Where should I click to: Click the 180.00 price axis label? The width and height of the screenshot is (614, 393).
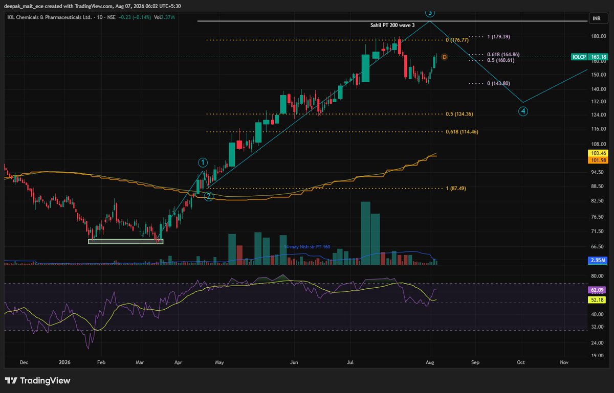[x=598, y=36]
